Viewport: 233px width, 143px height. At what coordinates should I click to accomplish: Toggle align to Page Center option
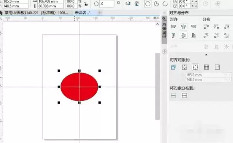point(195,67)
